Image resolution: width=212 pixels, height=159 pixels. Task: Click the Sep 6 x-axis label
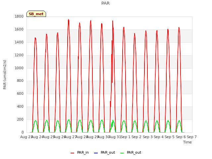pos(181,137)
